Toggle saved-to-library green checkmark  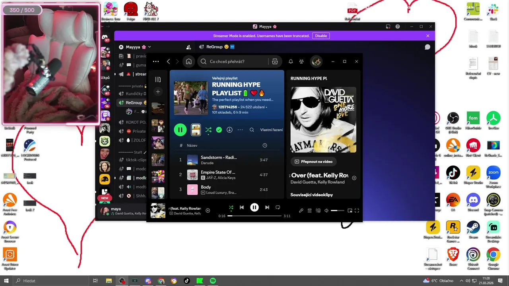pyautogui.click(x=219, y=130)
